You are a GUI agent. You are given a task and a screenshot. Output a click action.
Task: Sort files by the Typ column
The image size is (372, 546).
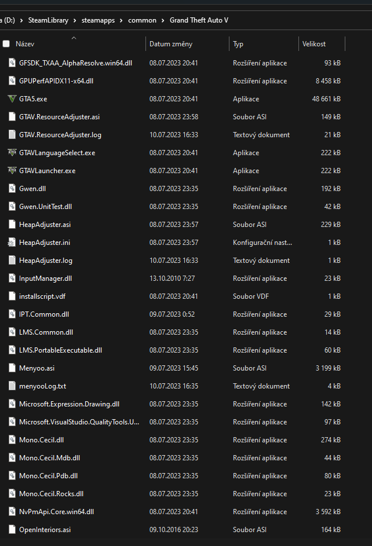pos(238,44)
